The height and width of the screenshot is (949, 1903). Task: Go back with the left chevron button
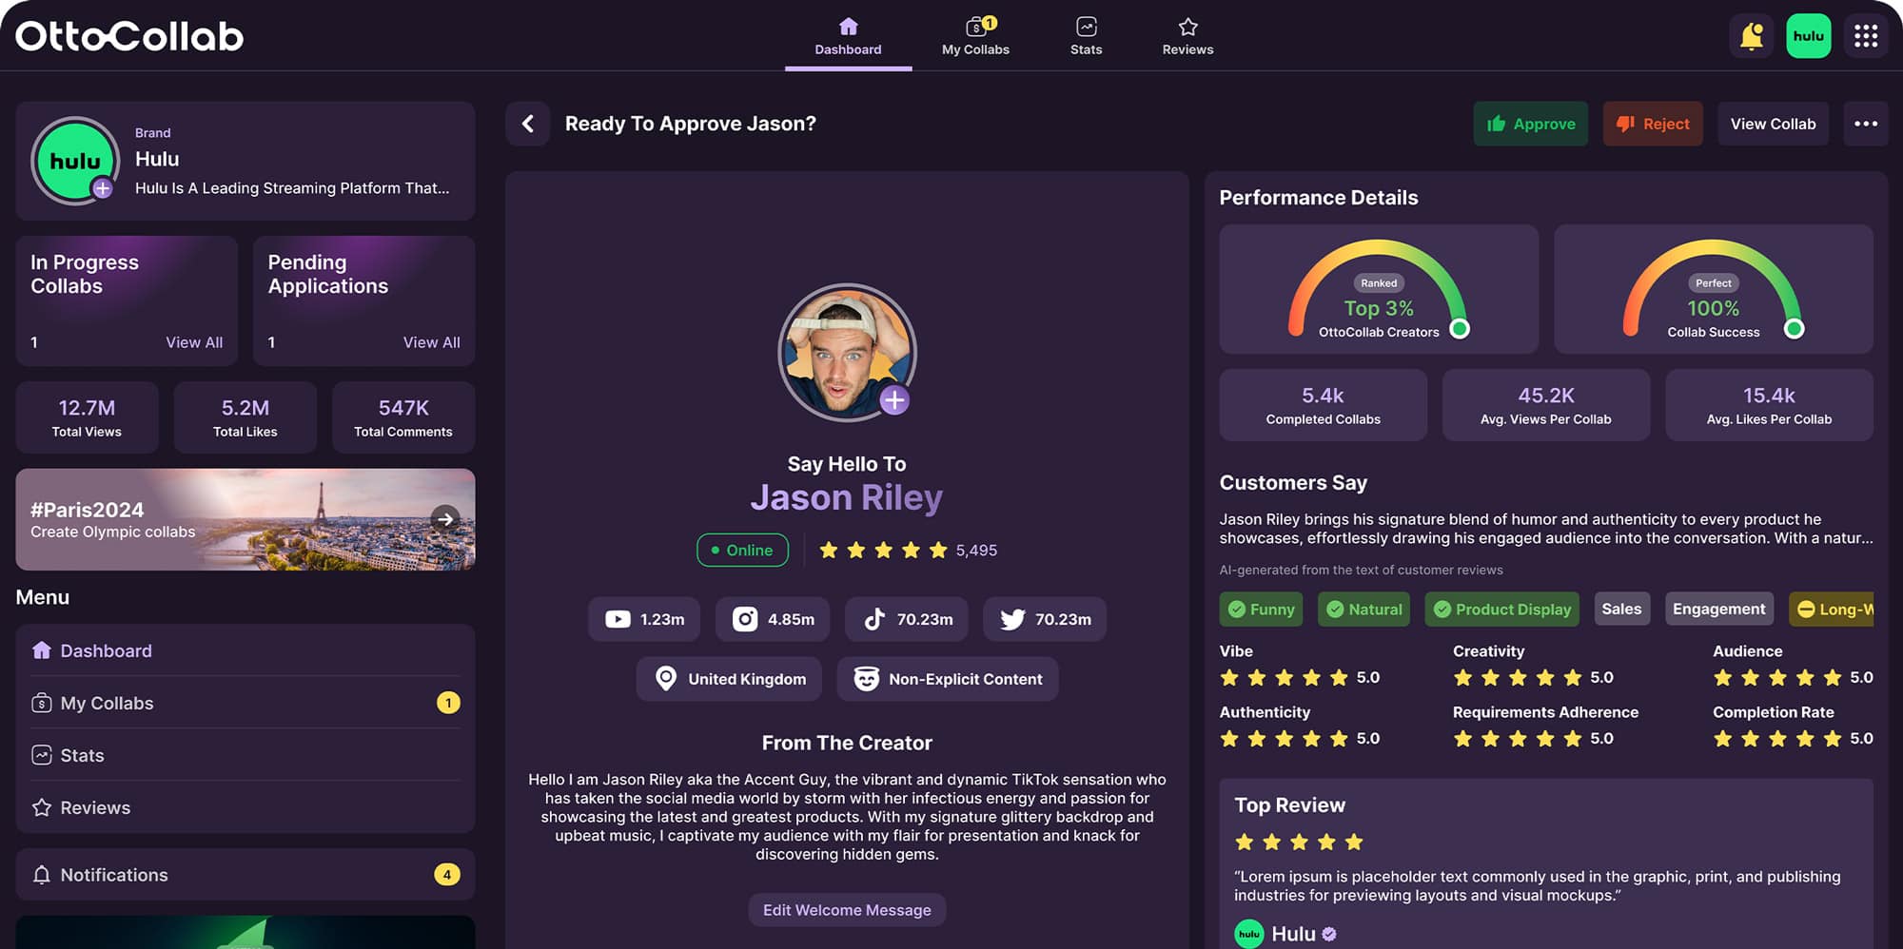(x=528, y=124)
